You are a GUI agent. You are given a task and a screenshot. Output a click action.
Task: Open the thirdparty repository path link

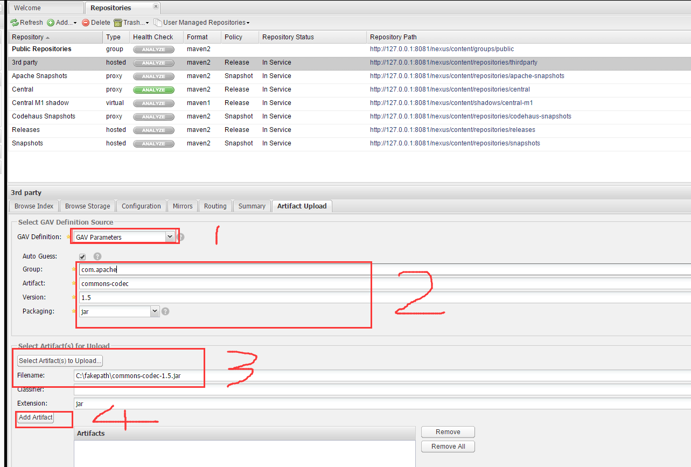pos(453,62)
